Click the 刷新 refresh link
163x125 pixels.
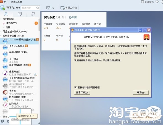click(75, 17)
